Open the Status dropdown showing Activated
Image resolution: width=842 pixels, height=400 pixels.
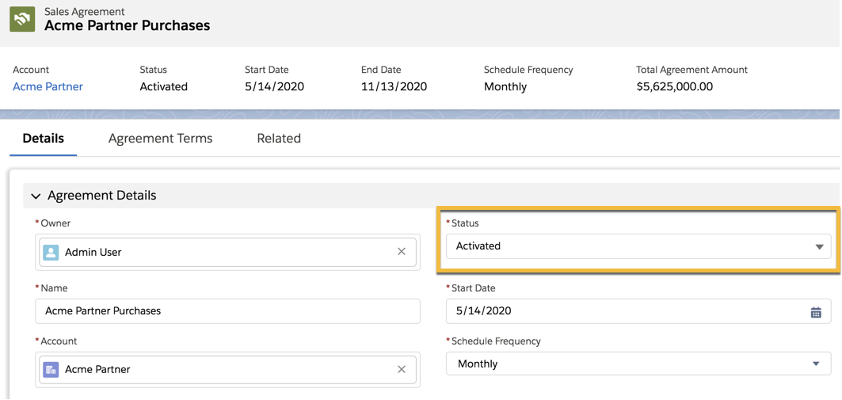point(638,246)
